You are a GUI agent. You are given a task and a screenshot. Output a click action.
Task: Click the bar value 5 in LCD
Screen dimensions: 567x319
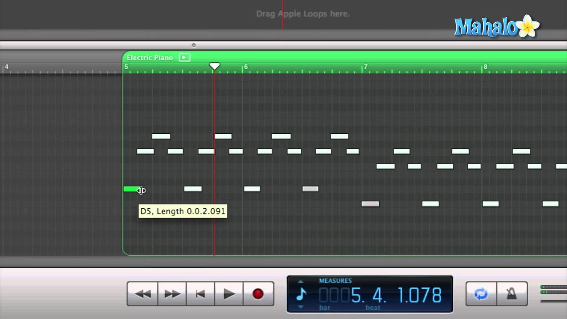point(357,295)
